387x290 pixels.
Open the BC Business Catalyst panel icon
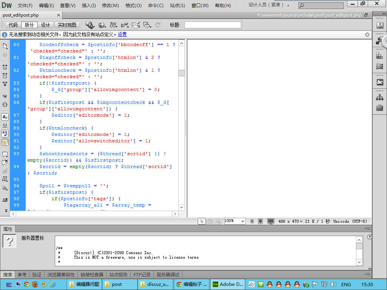point(379,82)
